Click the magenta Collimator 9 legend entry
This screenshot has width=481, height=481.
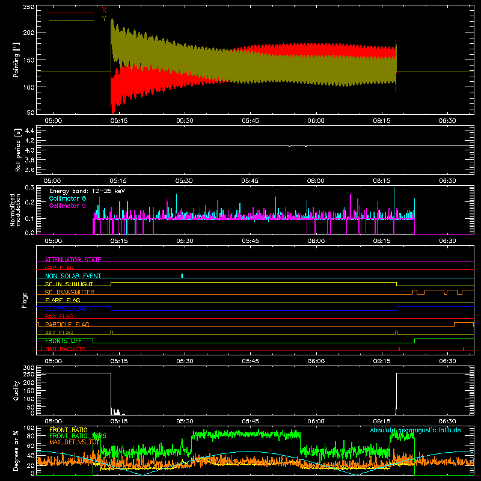(67, 206)
